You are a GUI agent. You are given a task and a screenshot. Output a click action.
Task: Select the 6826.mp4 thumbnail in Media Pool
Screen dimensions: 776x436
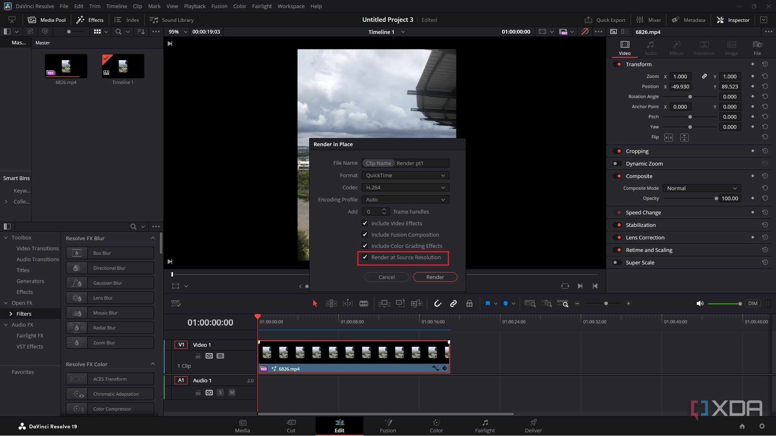pyautogui.click(x=66, y=66)
